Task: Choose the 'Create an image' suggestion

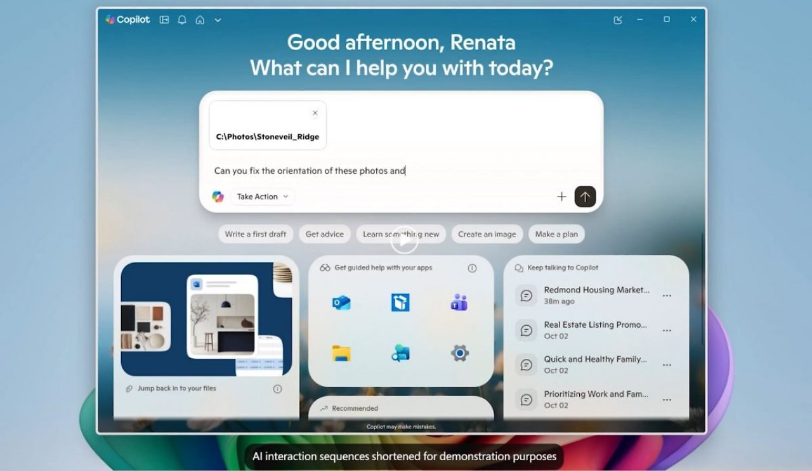Action: [487, 234]
